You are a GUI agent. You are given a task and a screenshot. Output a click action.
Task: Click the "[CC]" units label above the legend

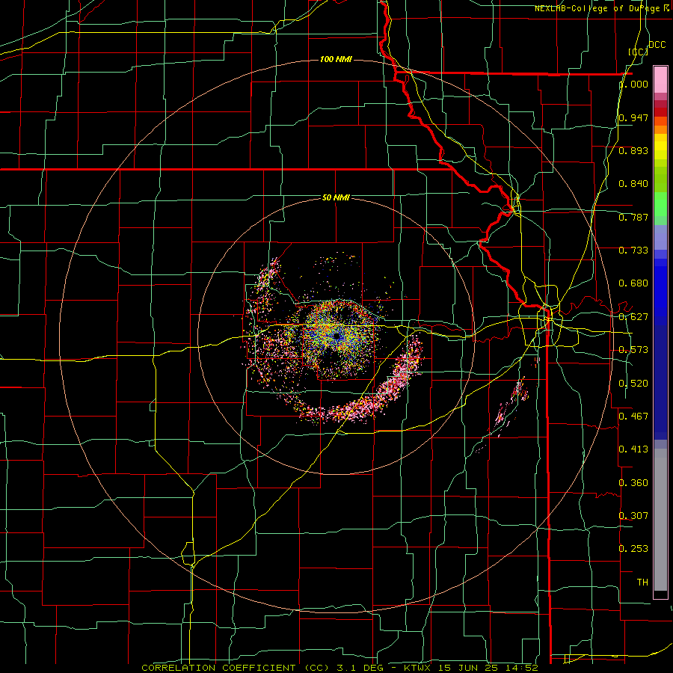(x=638, y=52)
